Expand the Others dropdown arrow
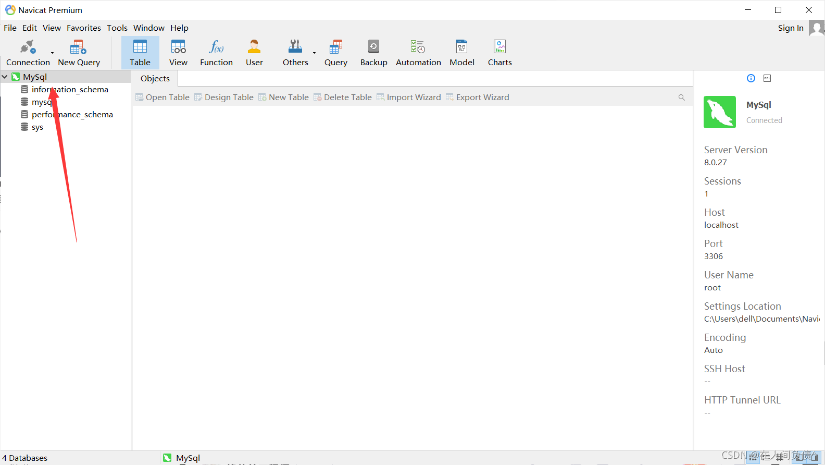This screenshot has width=825, height=465. pos(314,53)
